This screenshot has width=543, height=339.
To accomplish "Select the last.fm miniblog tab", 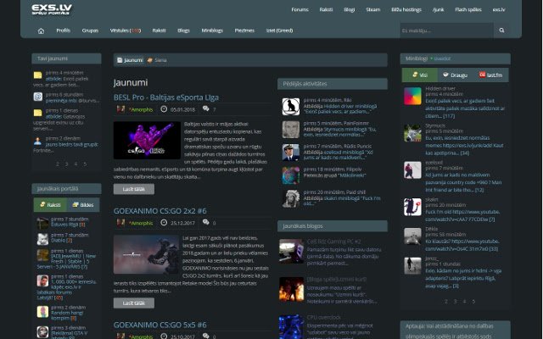I will [x=490, y=75].
